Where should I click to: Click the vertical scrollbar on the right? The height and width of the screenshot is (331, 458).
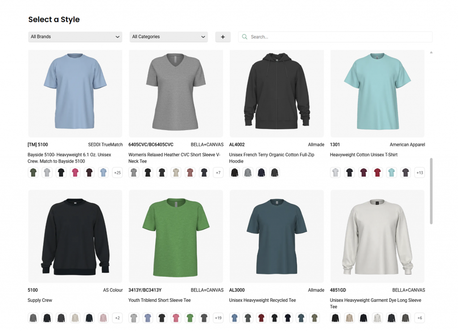pyautogui.click(x=431, y=188)
